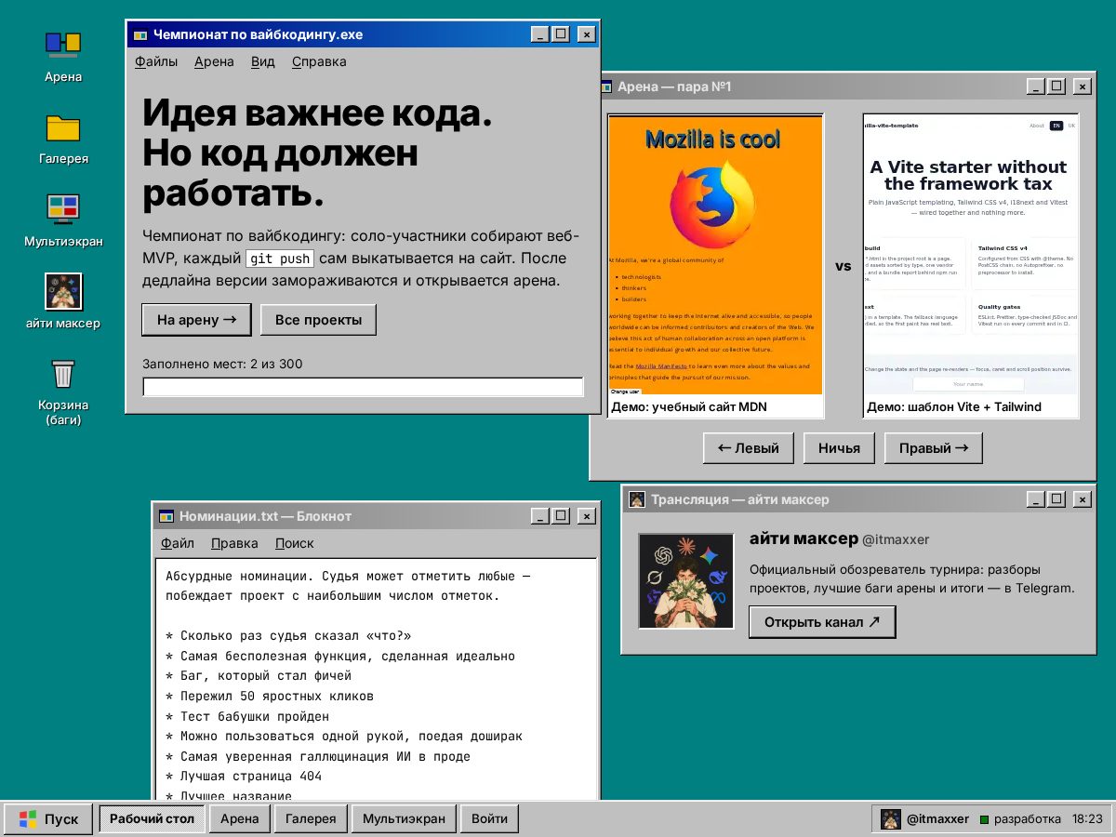1116x837 pixels.
Task: Open the Мультиэкран desktop icon
Action: pos(63,220)
